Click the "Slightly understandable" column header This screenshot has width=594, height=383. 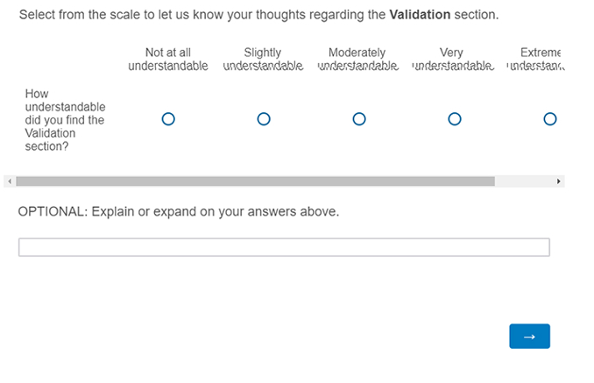point(263,60)
